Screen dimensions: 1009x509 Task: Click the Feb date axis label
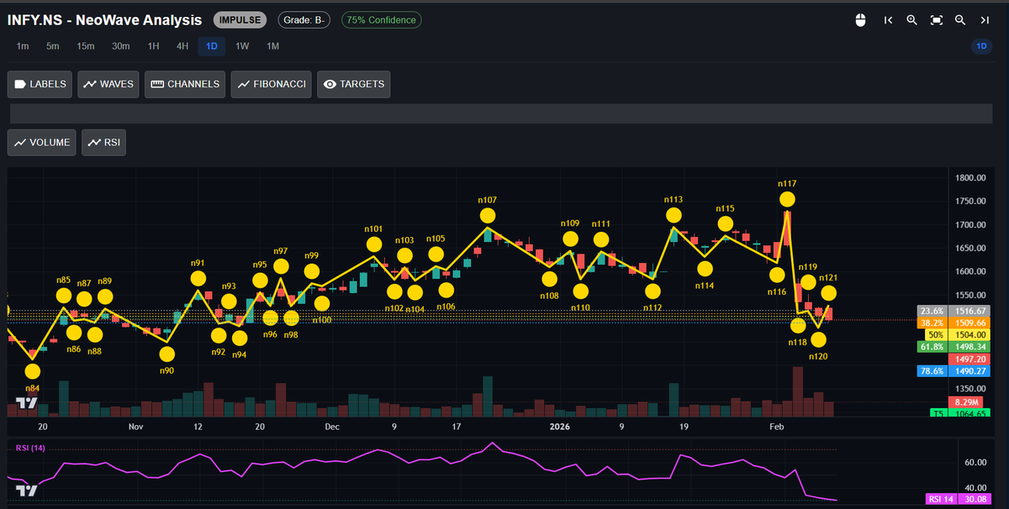[778, 427]
